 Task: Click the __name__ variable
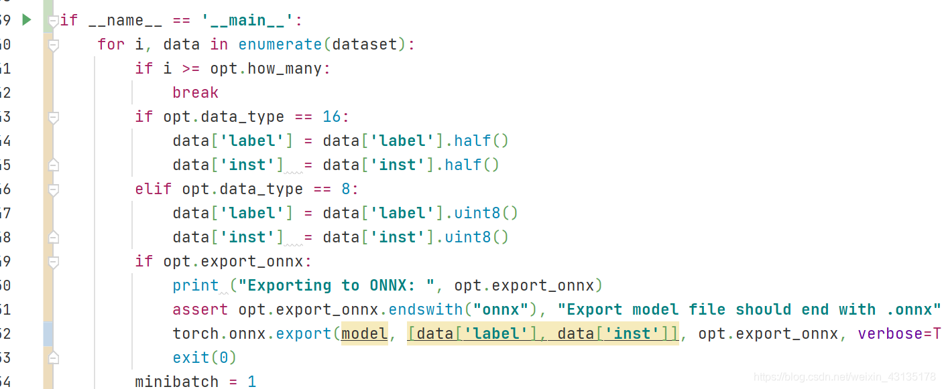point(125,20)
